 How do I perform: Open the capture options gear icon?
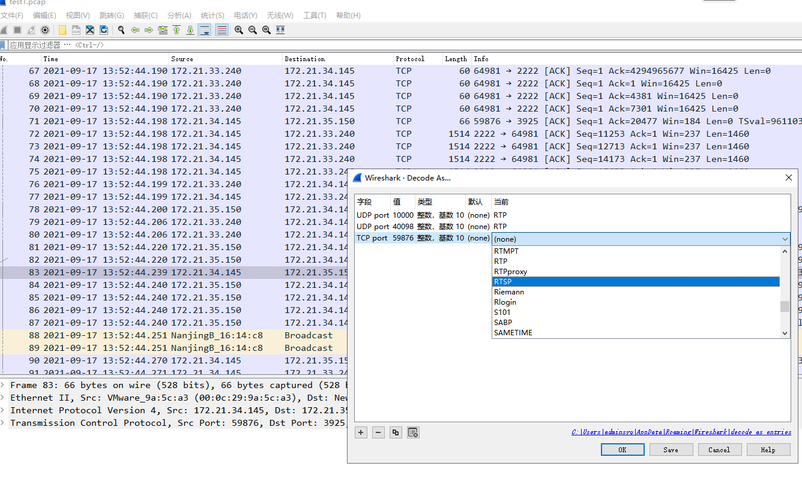click(x=45, y=30)
